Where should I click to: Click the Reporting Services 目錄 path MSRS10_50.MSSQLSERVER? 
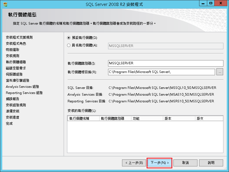[161, 101]
